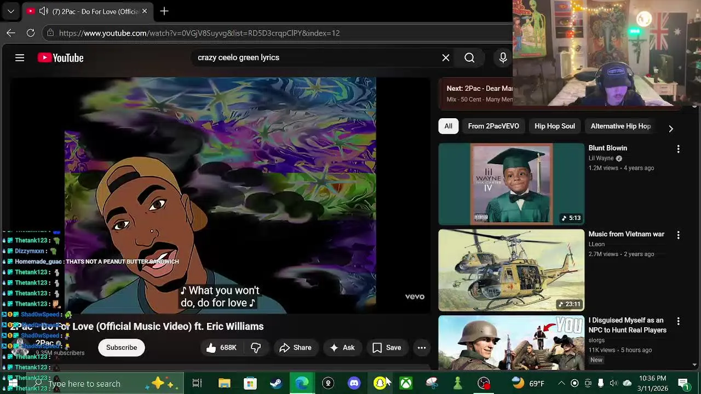Share the video using the Share button
The width and height of the screenshot is (701, 394).
(295, 347)
